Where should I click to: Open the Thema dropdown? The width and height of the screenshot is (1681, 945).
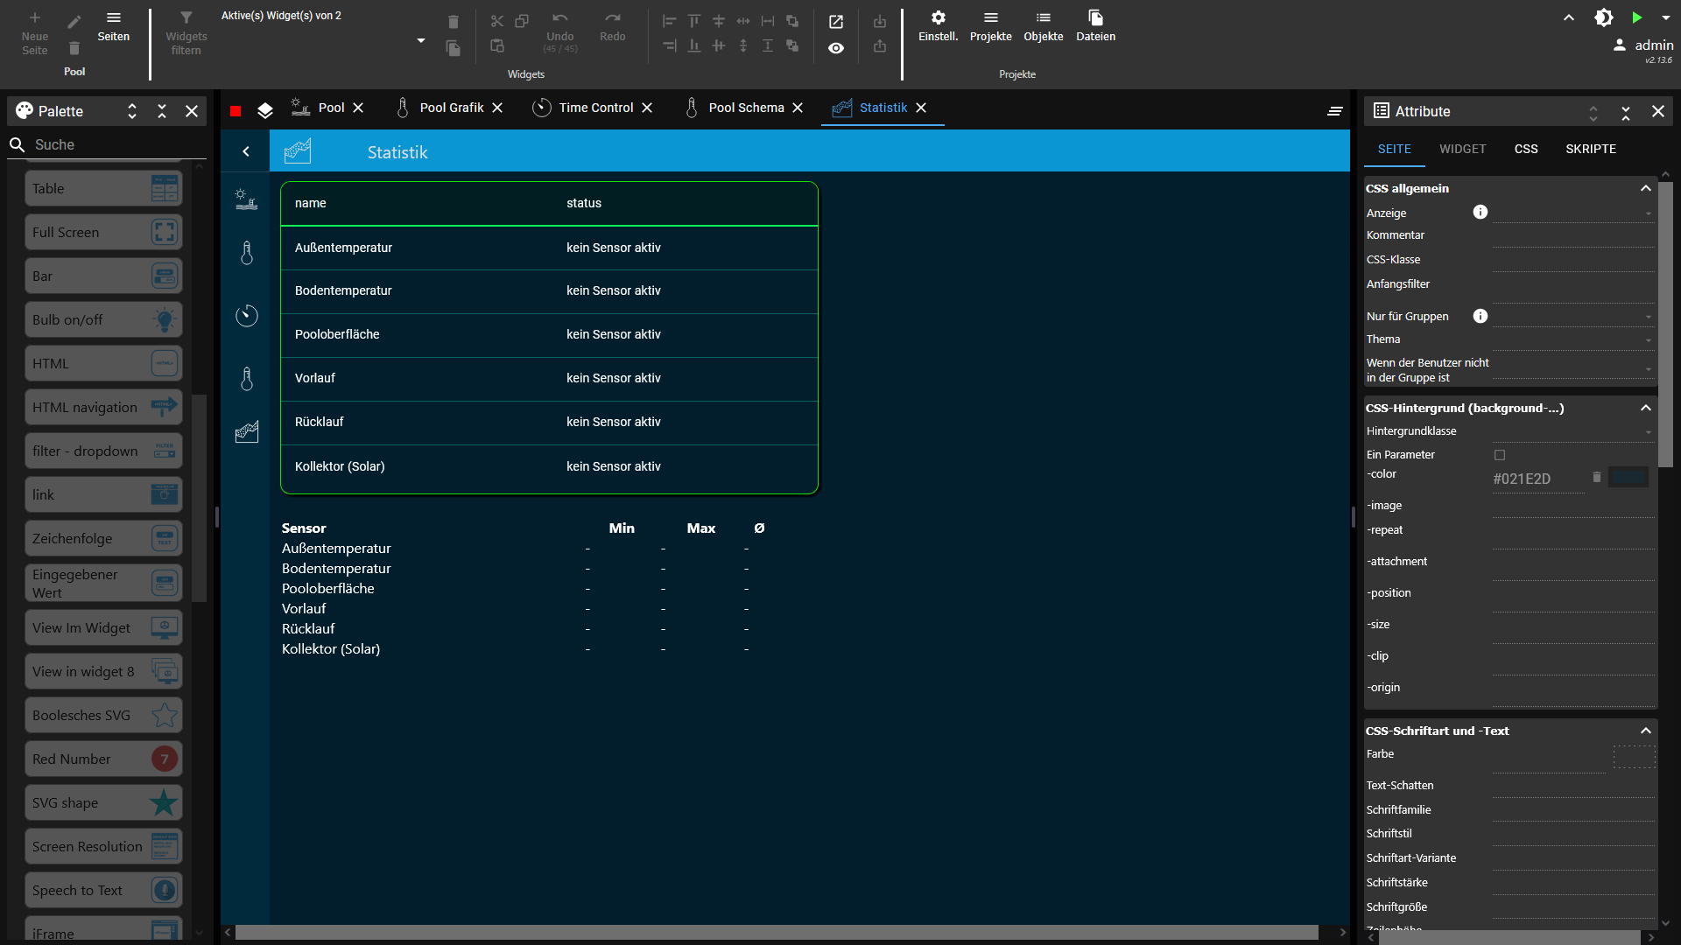click(1573, 340)
